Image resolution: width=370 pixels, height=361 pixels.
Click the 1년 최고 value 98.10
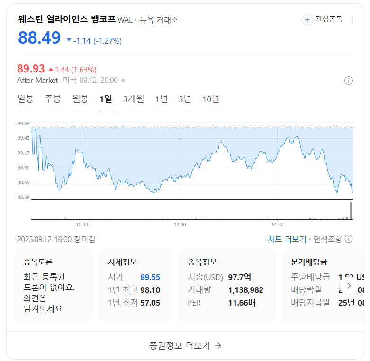click(150, 290)
